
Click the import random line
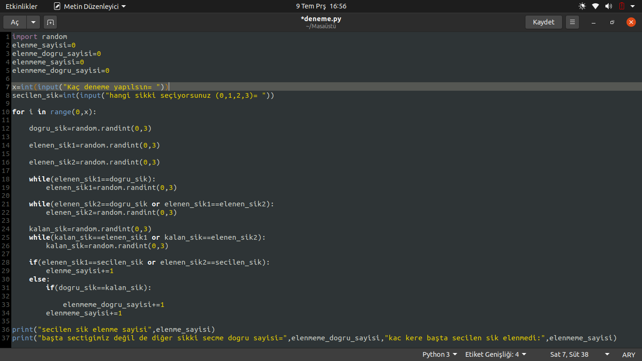coord(39,36)
